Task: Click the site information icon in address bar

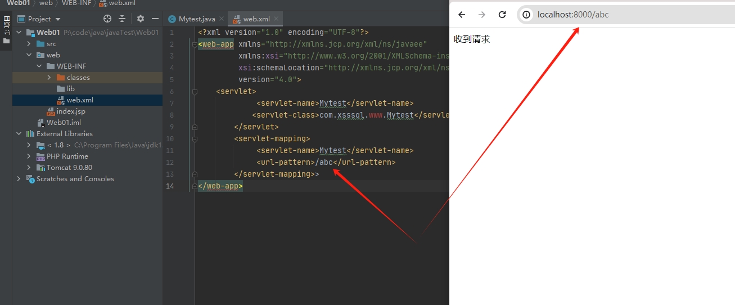Action: (x=526, y=15)
